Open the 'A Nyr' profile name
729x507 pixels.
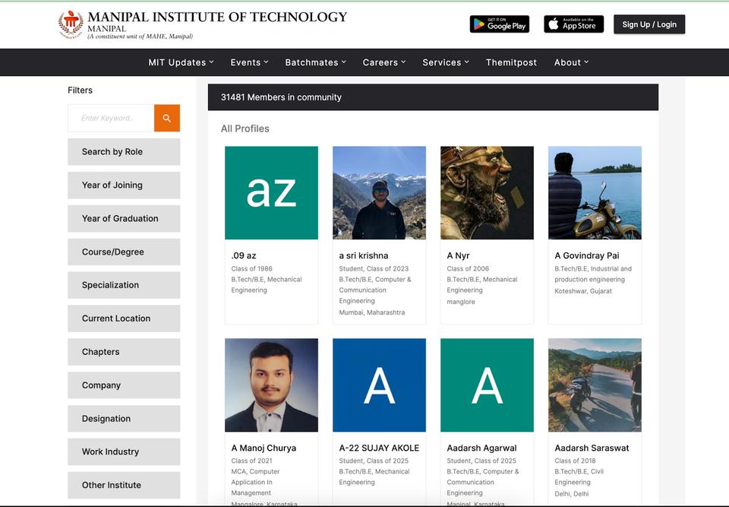[459, 255]
